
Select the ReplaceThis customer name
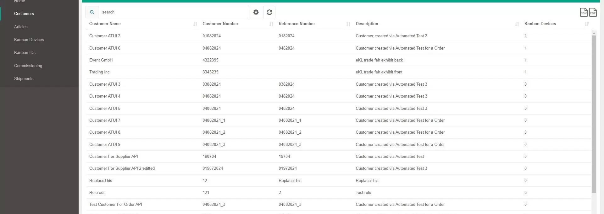(x=101, y=181)
